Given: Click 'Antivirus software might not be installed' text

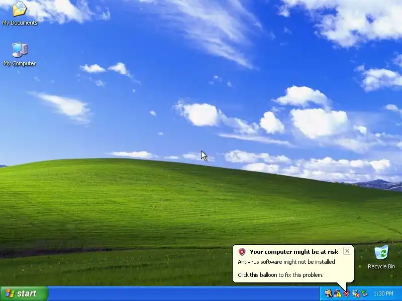Looking at the screenshot, I should click(286, 262).
